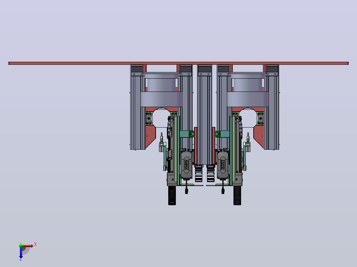Image resolution: width=357 pixels, height=267 pixels.
Task: Pick the outer-left bolted bearing mount
Action: pyautogui.click(x=149, y=118)
